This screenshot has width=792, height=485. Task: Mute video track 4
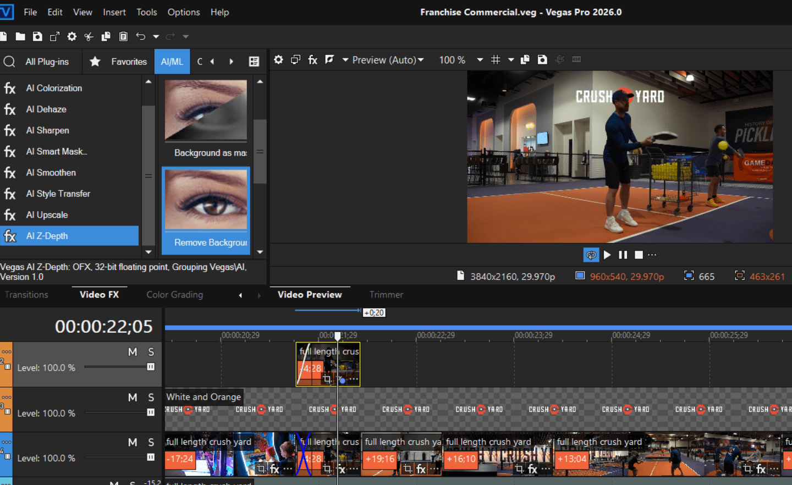[x=133, y=442]
